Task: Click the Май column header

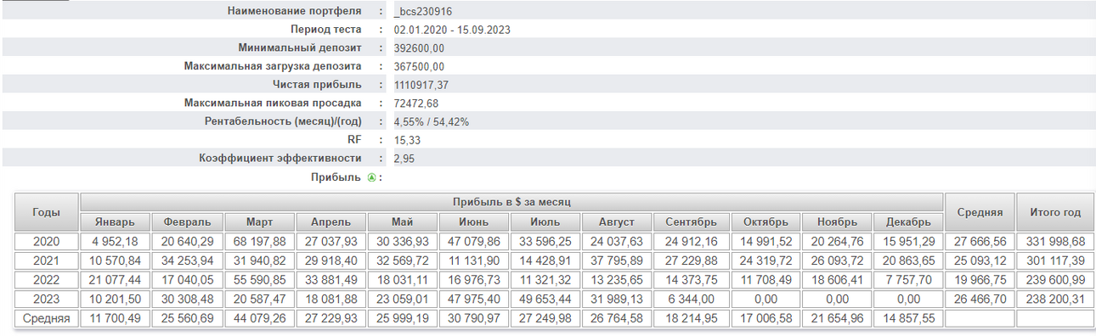Action: (403, 221)
